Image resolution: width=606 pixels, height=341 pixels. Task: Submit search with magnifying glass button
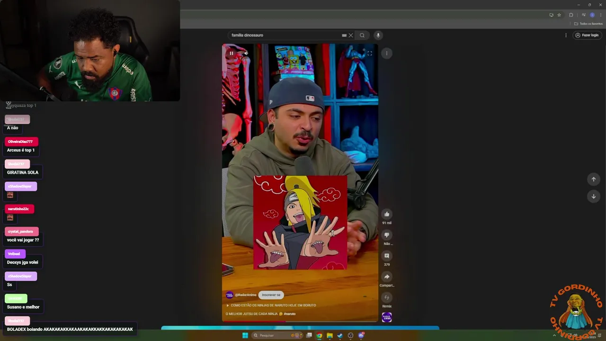[362, 35]
